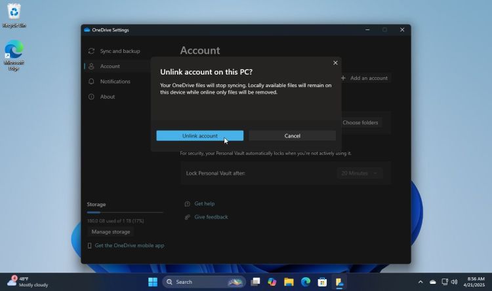Click the Choose folders button
492x291 pixels.
click(360, 122)
